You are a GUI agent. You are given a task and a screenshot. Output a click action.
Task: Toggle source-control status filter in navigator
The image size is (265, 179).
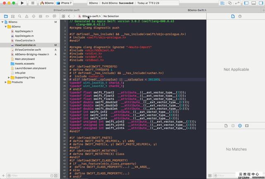coord(56,176)
